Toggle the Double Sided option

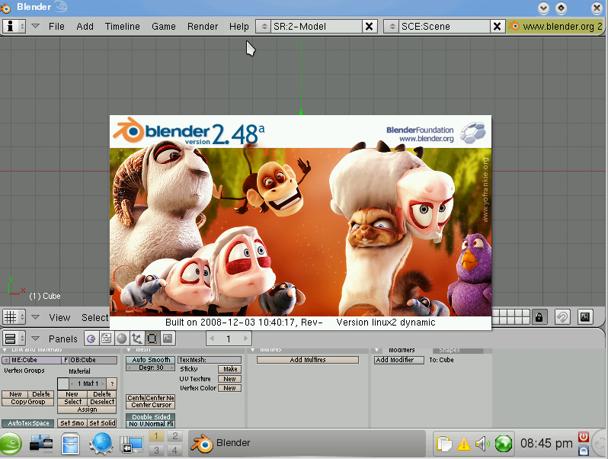click(150, 417)
